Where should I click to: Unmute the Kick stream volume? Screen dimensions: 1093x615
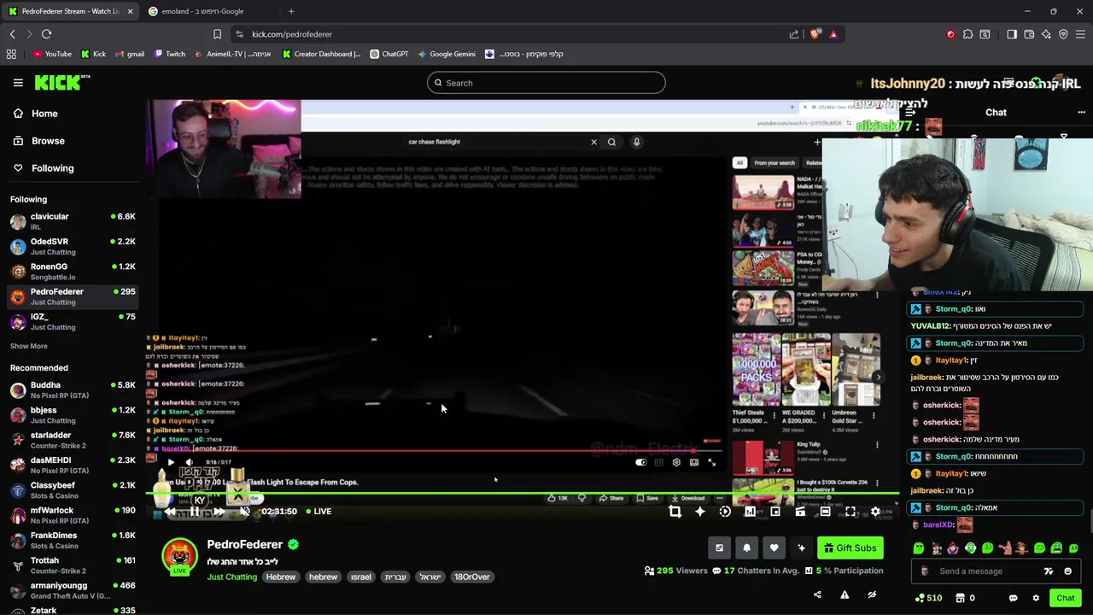coord(244,512)
